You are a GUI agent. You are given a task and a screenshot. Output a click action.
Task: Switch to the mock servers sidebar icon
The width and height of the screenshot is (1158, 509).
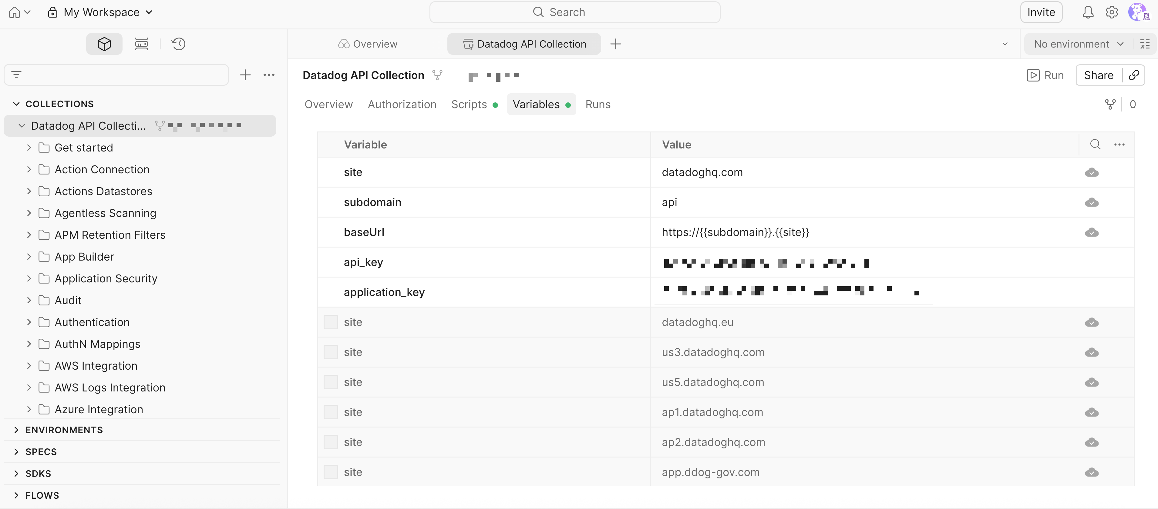click(x=142, y=44)
